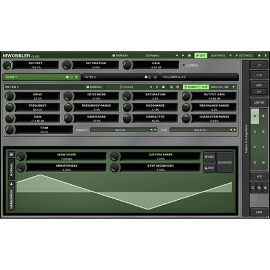Screen dimensions: 270x270
Task: Open the Quality selector showing Normal
Action: click(x=121, y=130)
